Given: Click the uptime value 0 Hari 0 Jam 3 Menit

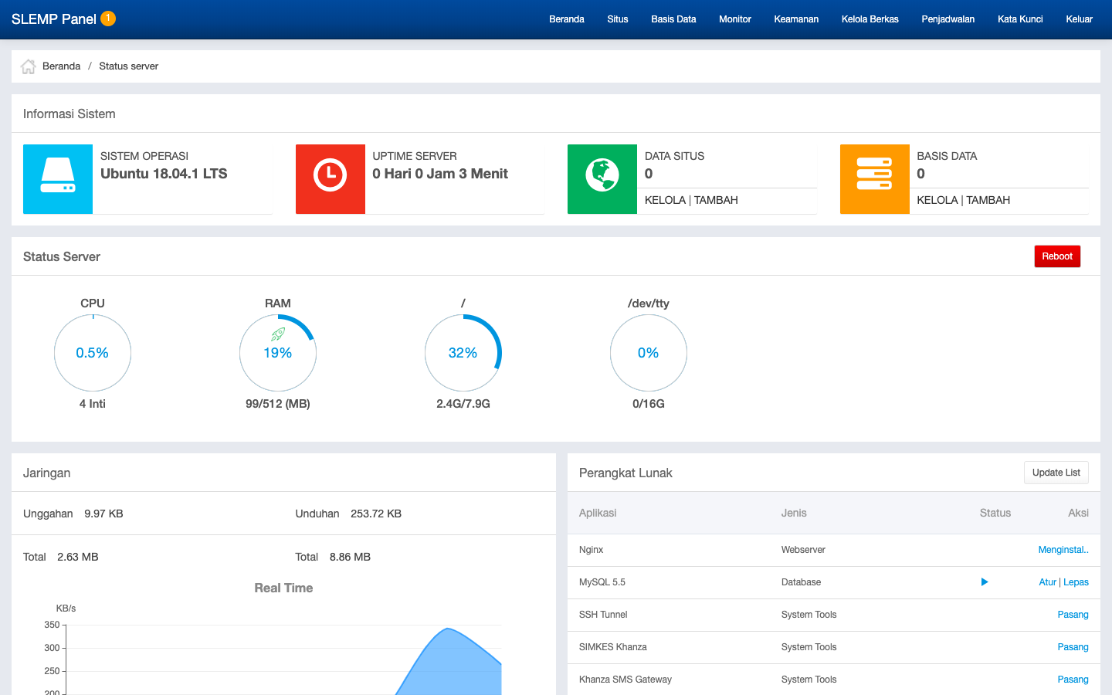Looking at the screenshot, I should coord(440,174).
